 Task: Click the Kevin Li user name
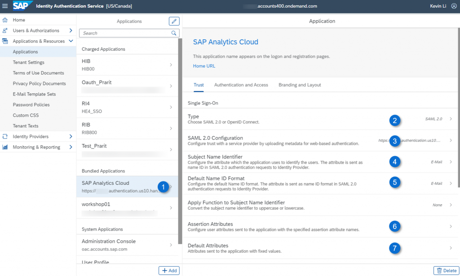coord(438,6)
